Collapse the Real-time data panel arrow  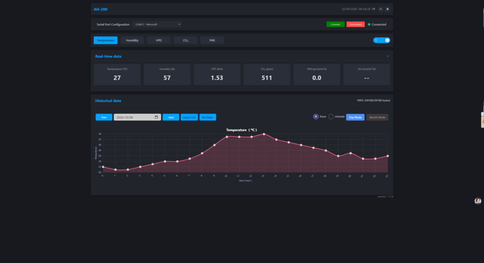pos(388,56)
